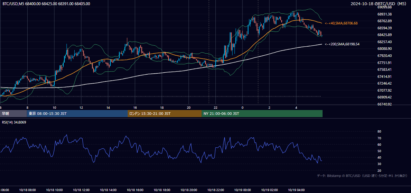Click price axis value 66740.92
This screenshot has width=411, height=193.
pos(384,104)
